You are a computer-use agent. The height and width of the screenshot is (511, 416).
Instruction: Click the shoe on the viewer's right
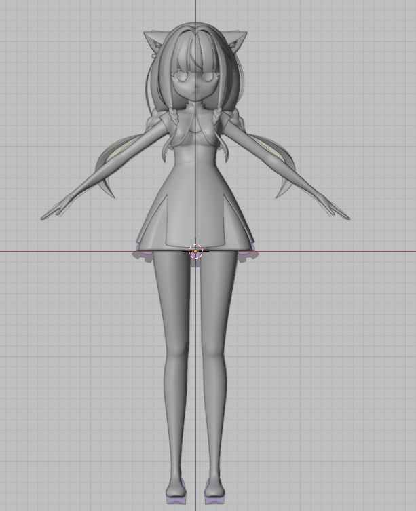(214, 493)
